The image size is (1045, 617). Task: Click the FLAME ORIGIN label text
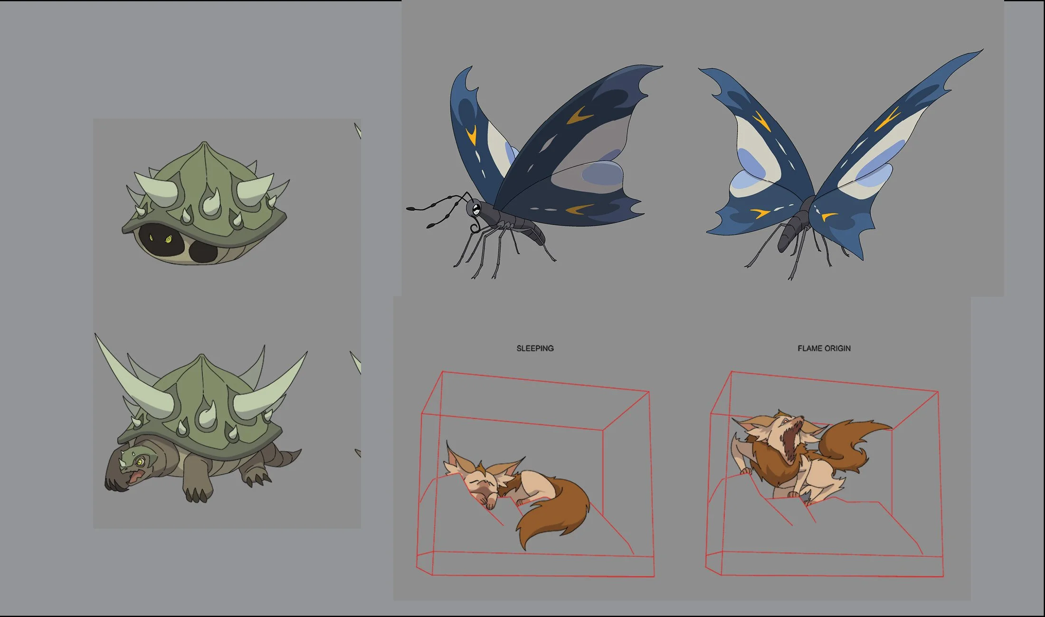point(824,348)
